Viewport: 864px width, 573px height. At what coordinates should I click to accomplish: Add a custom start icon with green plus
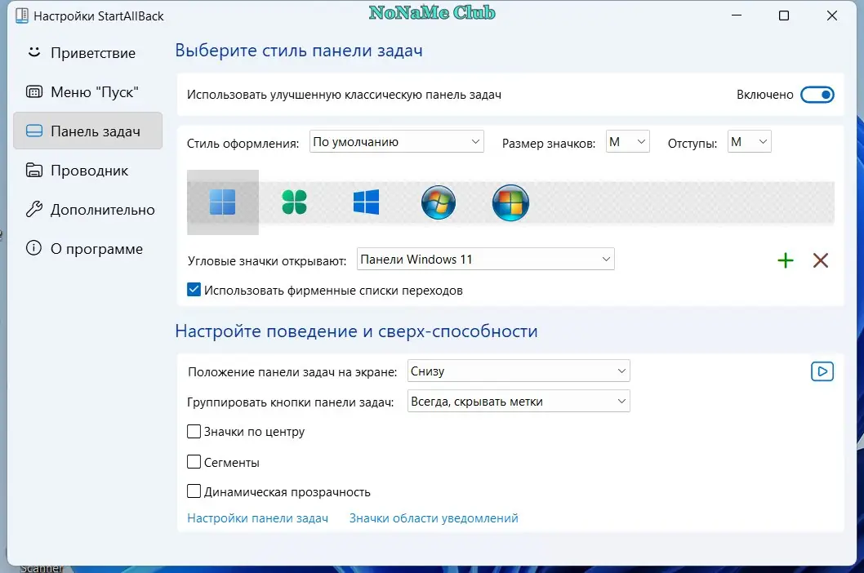pos(786,260)
